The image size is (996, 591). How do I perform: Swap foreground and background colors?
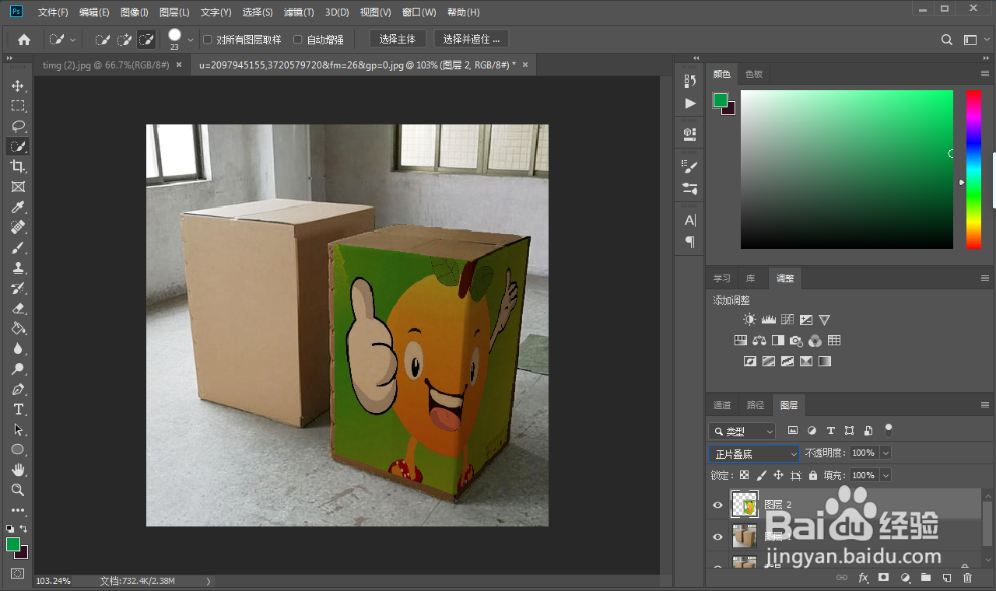point(23,529)
